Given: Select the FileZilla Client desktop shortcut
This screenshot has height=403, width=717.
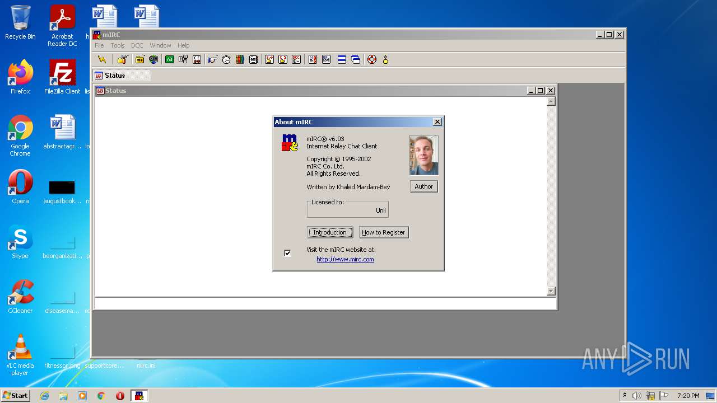Looking at the screenshot, I should tap(62, 77).
